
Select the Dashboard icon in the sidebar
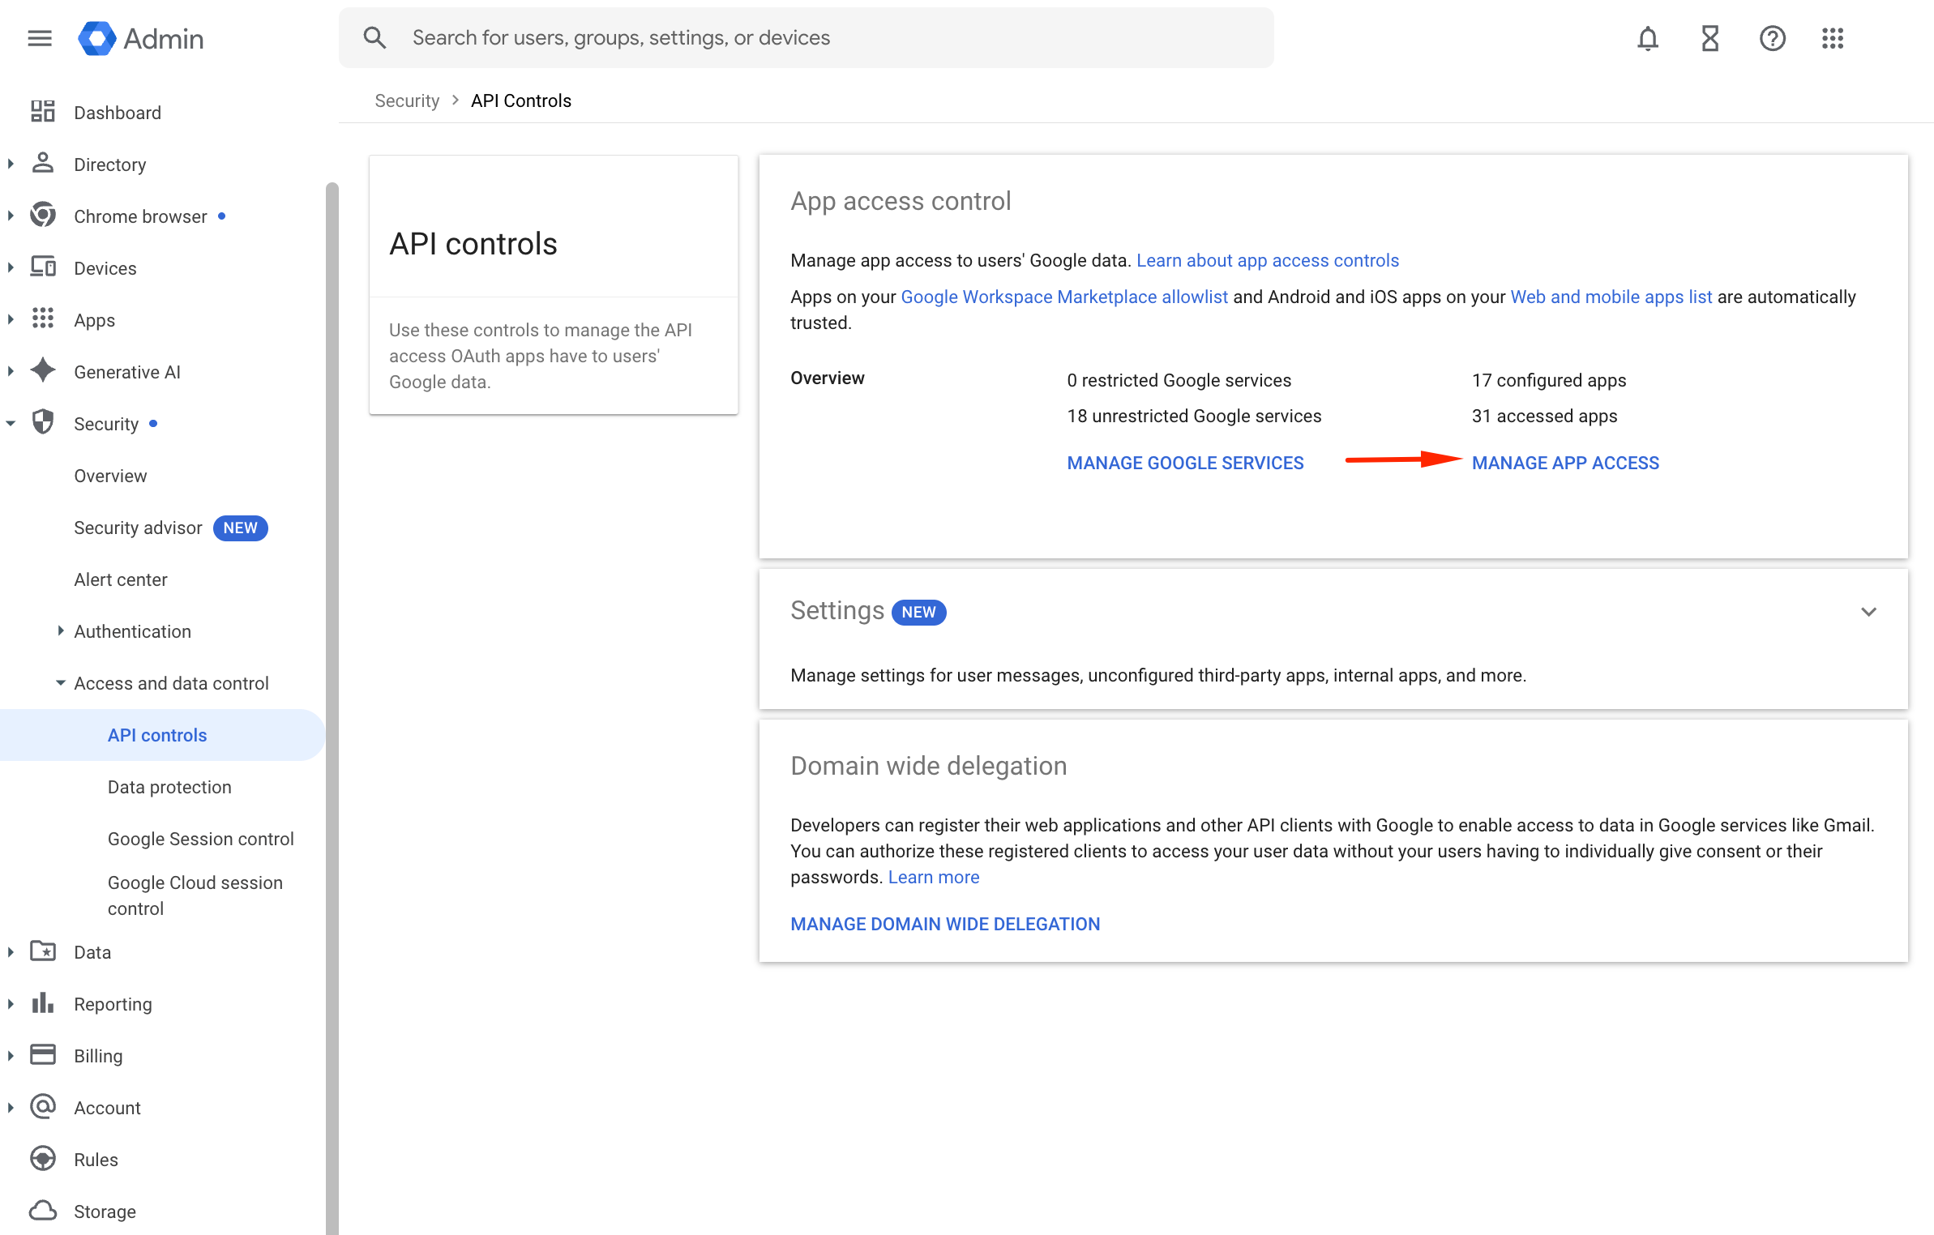pyautogui.click(x=42, y=111)
